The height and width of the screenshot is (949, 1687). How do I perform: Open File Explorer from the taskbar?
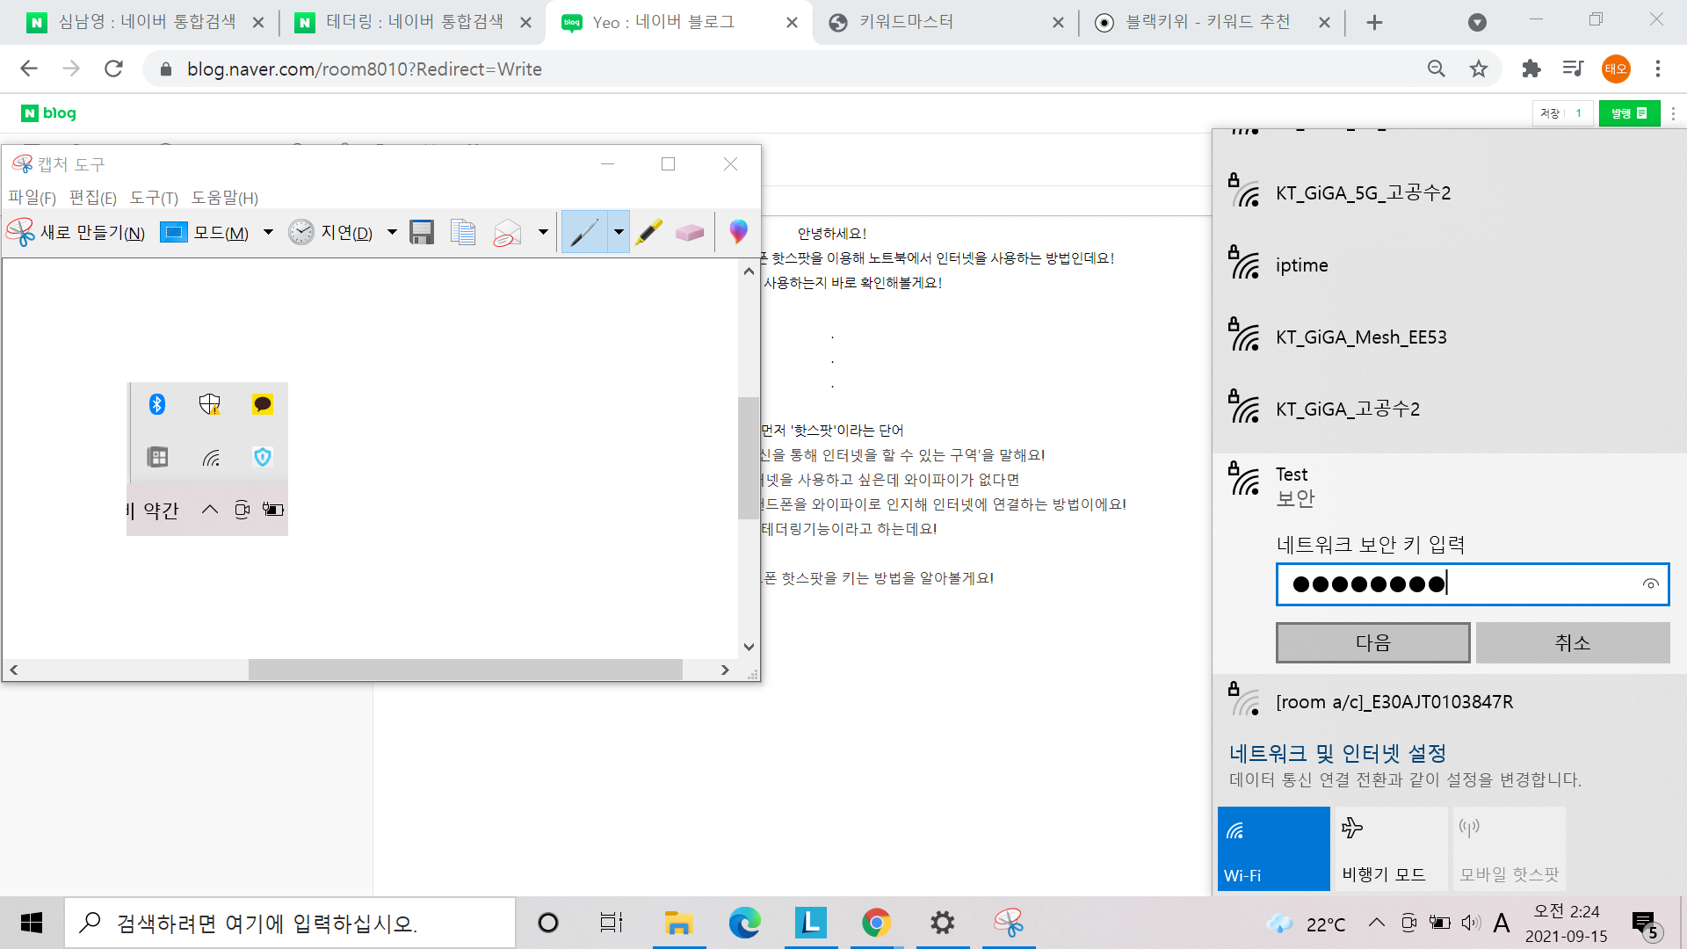click(x=678, y=923)
